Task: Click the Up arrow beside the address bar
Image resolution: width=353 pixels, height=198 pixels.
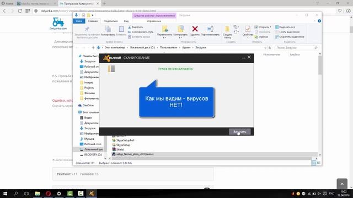Action: (93, 48)
